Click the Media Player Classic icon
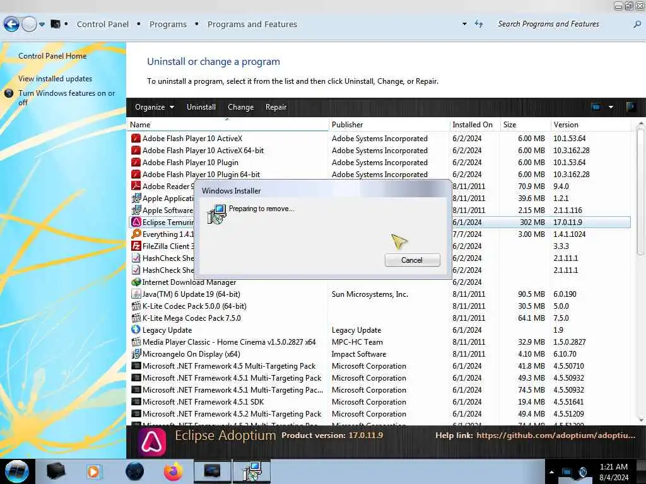 (x=136, y=342)
